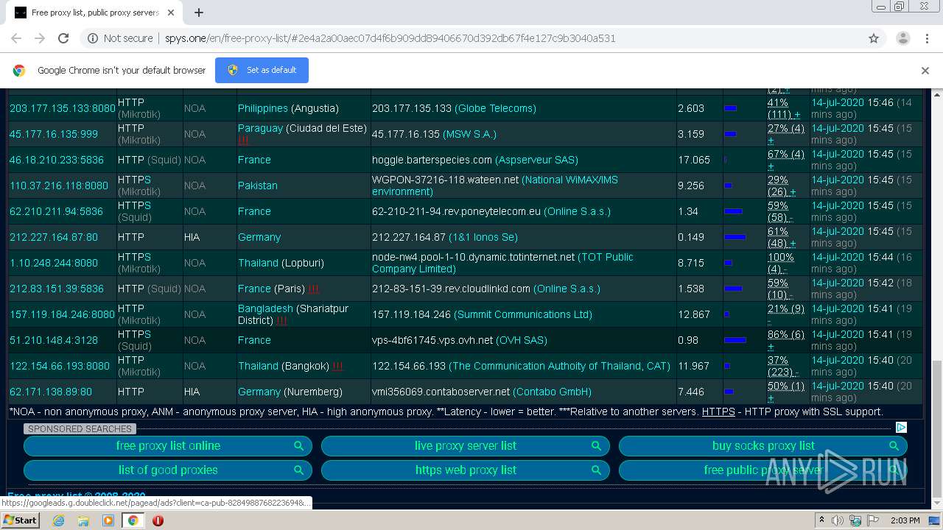The width and height of the screenshot is (943, 530).
Task: Click Globe Telecoms organization link
Action: click(495, 108)
